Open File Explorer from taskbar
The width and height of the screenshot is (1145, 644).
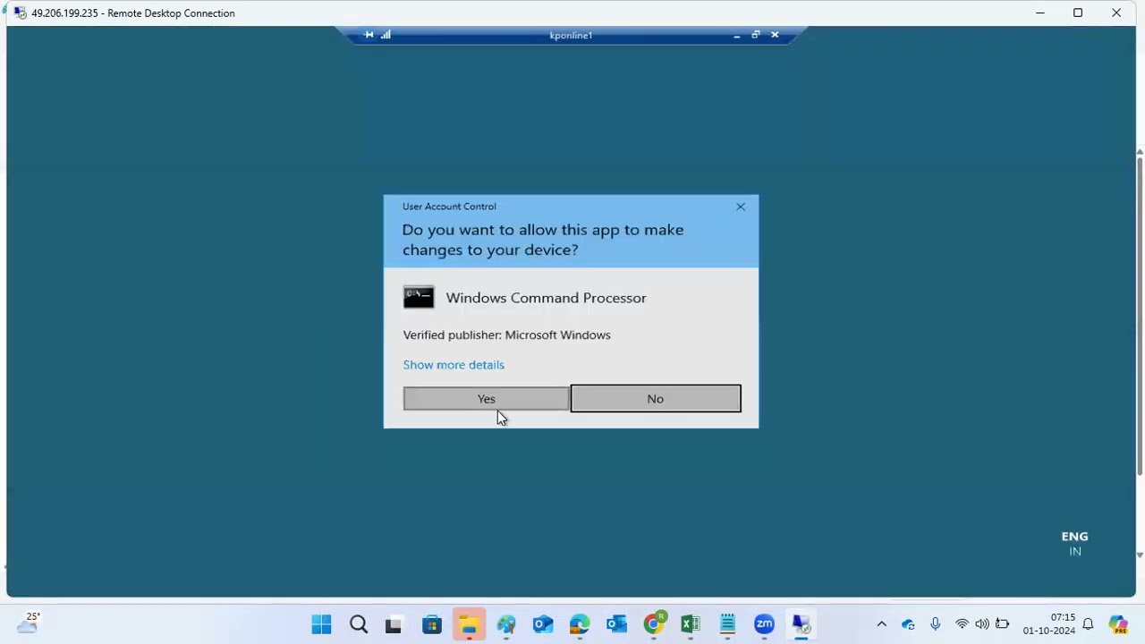469,624
